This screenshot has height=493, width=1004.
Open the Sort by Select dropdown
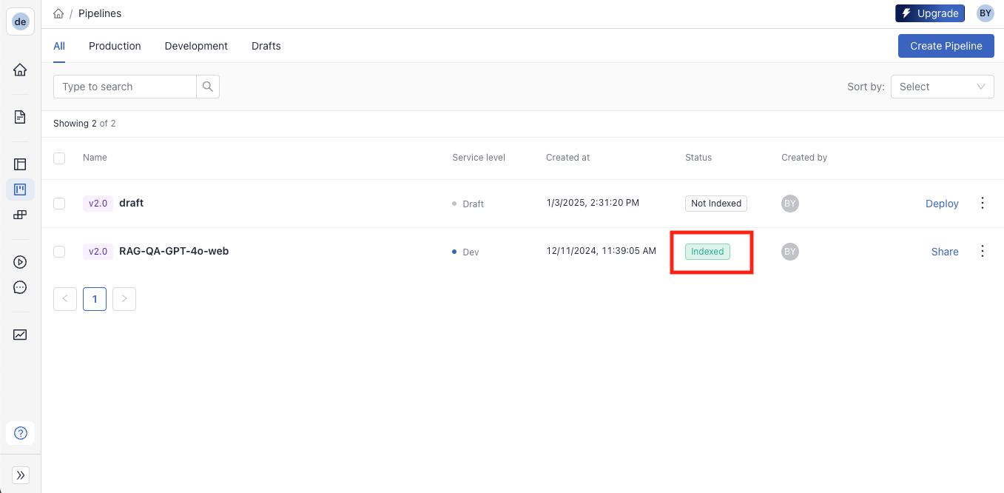point(942,87)
